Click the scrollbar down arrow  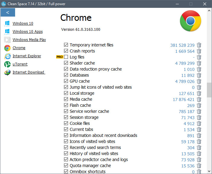coord(209,171)
